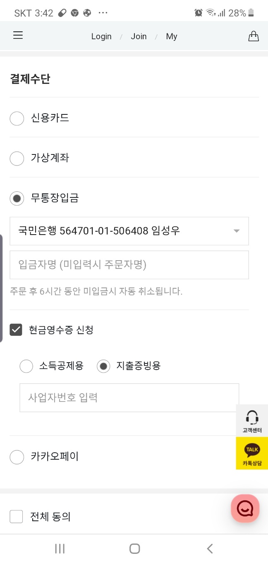Open the 국민은행 account dropdown
The width and height of the screenshot is (268, 565).
tap(129, 231)
